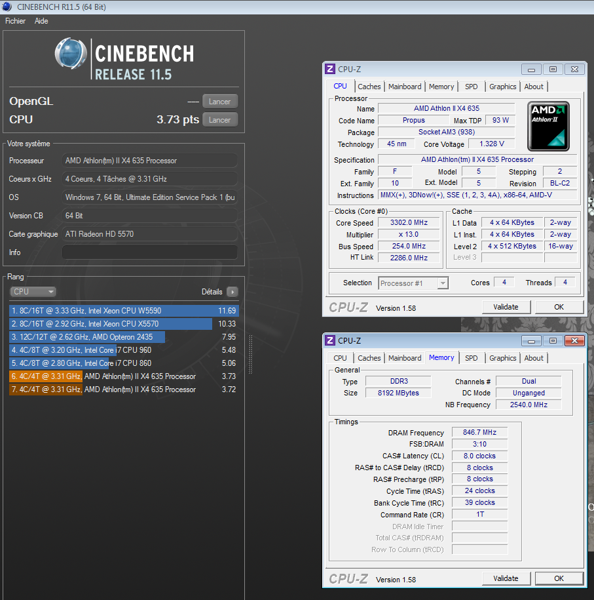The image size is (594, 600).
Task: Click the Level 2 cache value 4 x 512 KBytes
Action: point(512,246)
